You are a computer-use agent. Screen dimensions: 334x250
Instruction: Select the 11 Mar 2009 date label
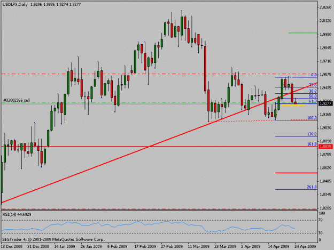coord(198,247)
